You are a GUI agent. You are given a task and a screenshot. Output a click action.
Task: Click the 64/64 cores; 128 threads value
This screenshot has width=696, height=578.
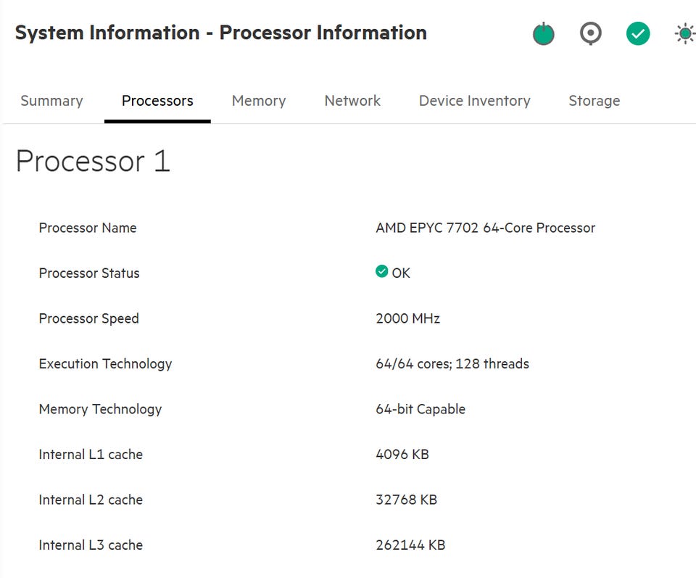tap(452, 363)
